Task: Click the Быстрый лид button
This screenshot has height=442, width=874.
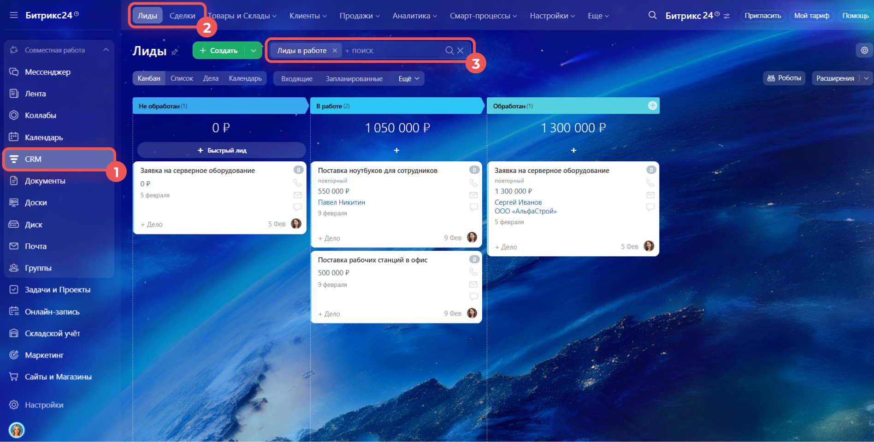Action: (222, 150)
